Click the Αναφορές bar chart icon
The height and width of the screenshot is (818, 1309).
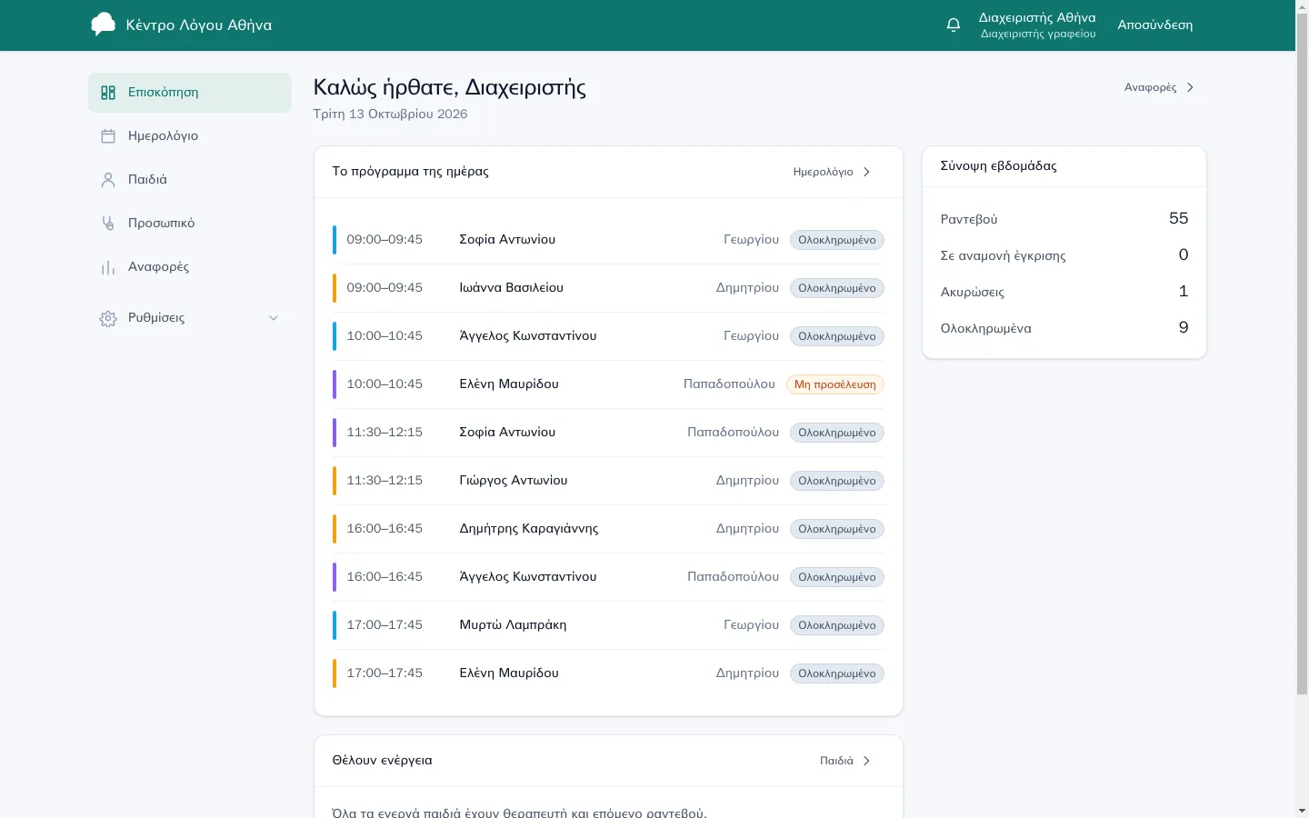pyautogui.click(x=108, y=267)
